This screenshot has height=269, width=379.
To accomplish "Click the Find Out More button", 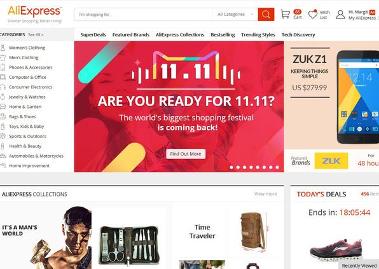I will tap(186, 154).
